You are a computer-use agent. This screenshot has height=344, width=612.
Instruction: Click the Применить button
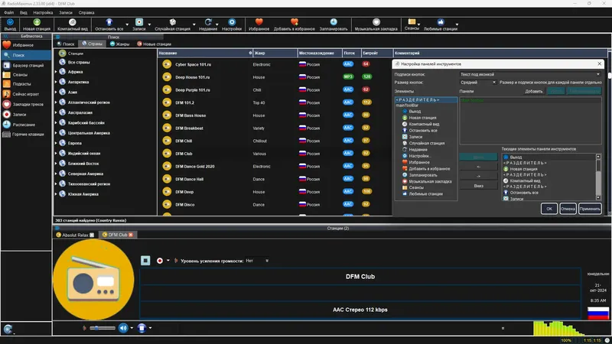click(590, 209)
